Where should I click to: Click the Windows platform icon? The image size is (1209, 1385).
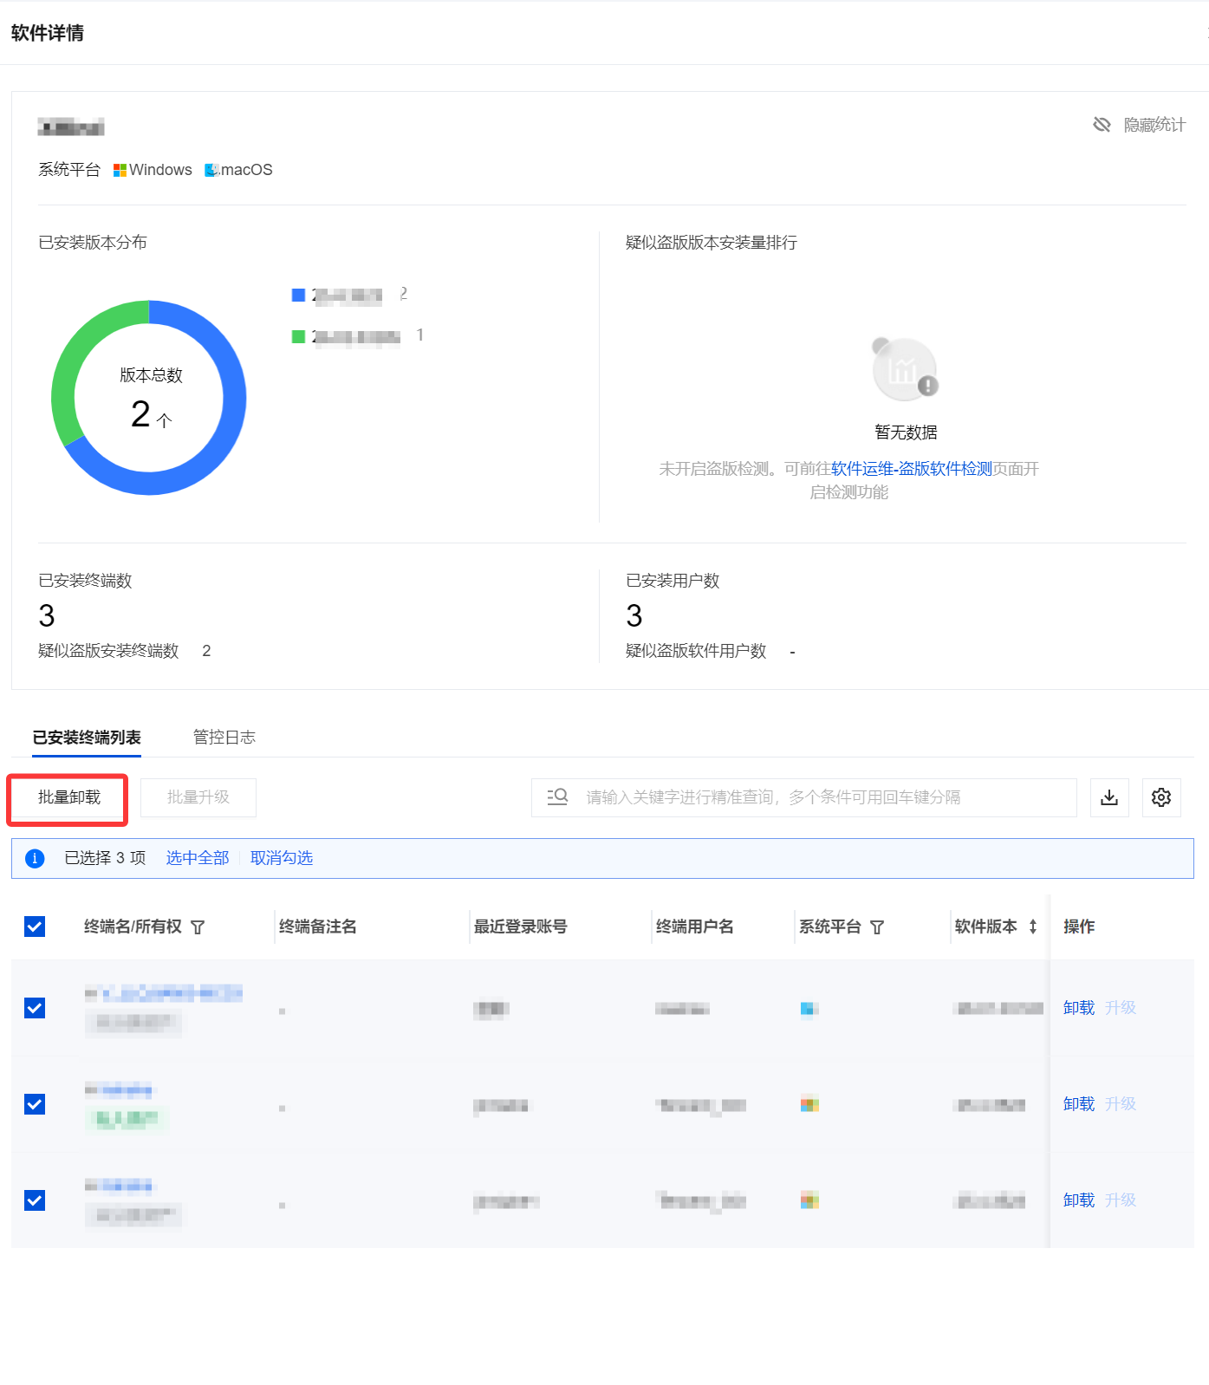(120, 170)
